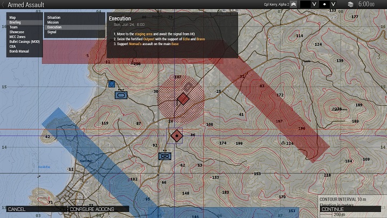
Task: Select the blue flag marker on the coast
Action: tap(112, 84)
